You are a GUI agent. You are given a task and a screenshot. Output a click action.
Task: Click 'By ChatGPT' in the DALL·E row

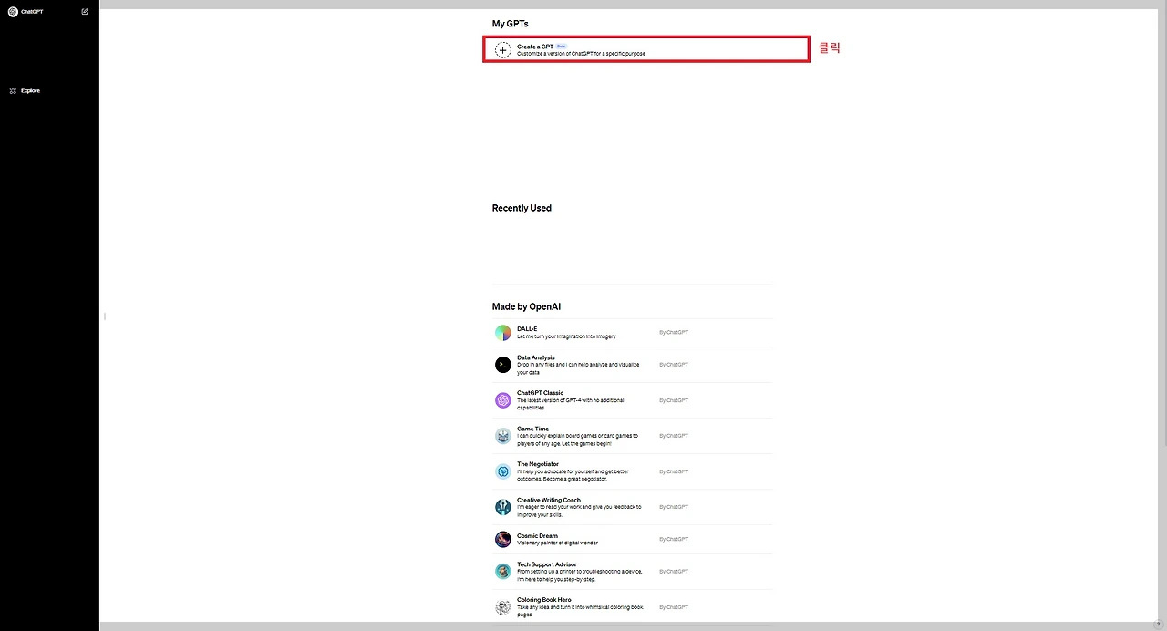click(674, 333)
